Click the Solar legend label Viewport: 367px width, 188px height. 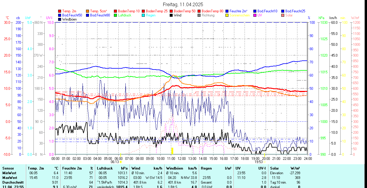(x=289, y=15)
